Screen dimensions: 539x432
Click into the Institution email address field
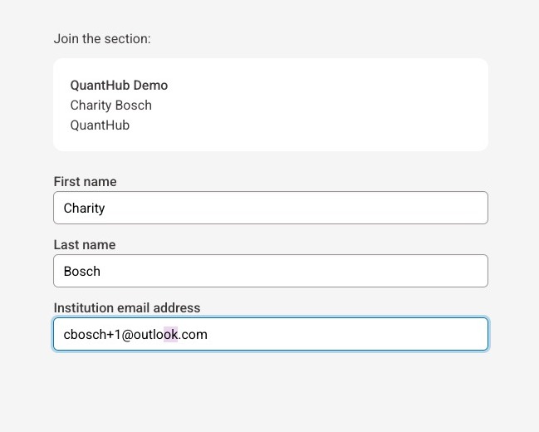click(270, 334)
